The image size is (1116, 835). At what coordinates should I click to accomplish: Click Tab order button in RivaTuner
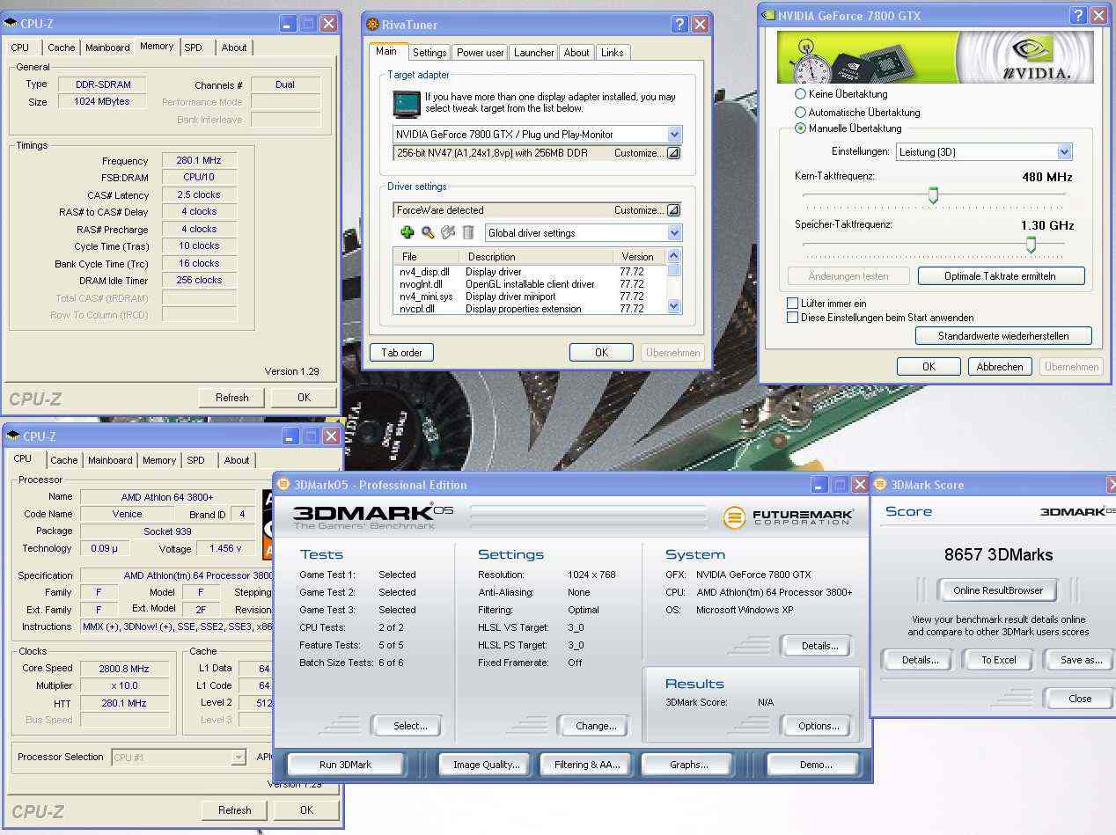[401, 353]
